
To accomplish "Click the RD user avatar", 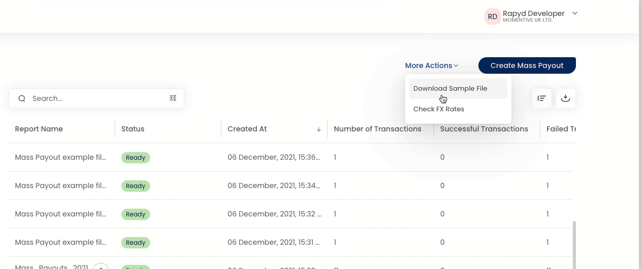I will pyautogui.click(x=493, y=16).
